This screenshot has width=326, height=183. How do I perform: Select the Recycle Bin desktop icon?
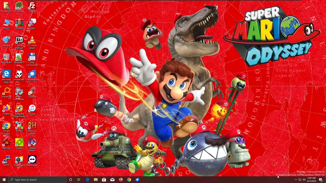point(6,58)
